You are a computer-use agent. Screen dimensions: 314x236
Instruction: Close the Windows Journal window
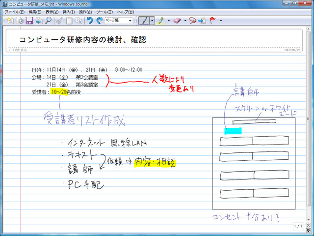[305, 3]
